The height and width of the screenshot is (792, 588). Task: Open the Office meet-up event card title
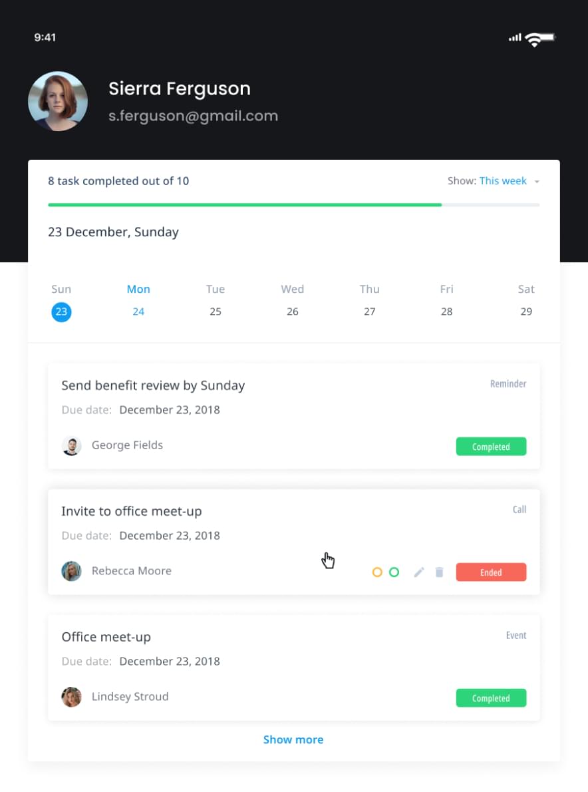pyautogui.click(x=106, y=637)
